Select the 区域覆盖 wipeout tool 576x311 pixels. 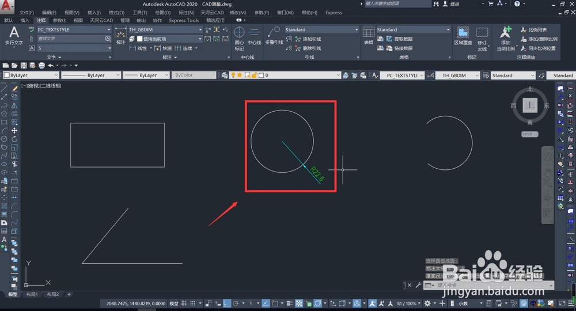click(x=463, y=36)
